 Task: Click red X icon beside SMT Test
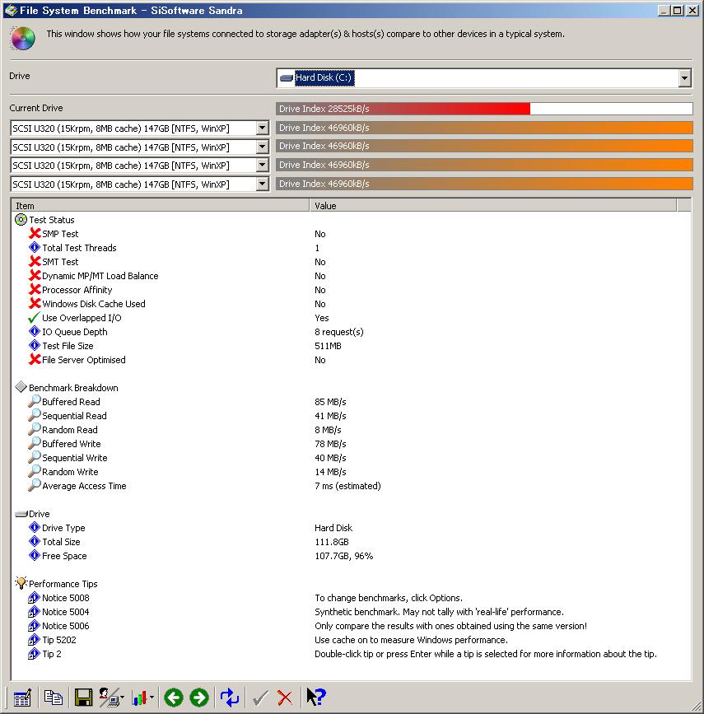pos(35,261)
